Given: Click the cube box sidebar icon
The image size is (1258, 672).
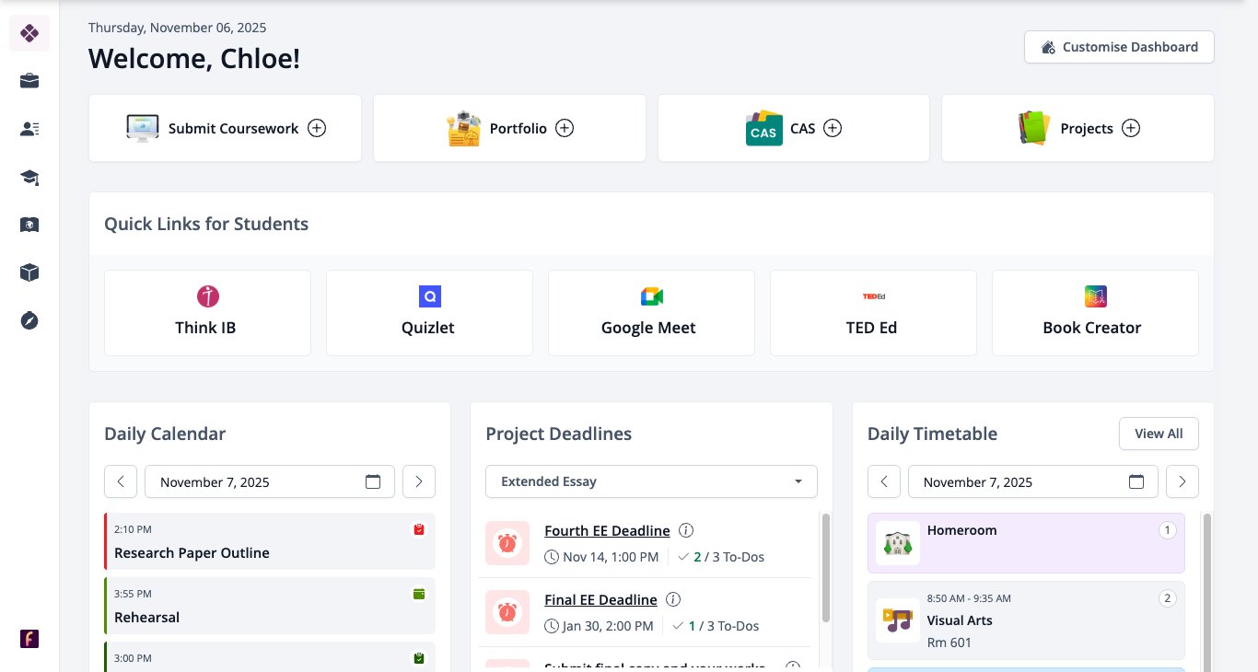Looking at the screenshot, I should 29,272.
